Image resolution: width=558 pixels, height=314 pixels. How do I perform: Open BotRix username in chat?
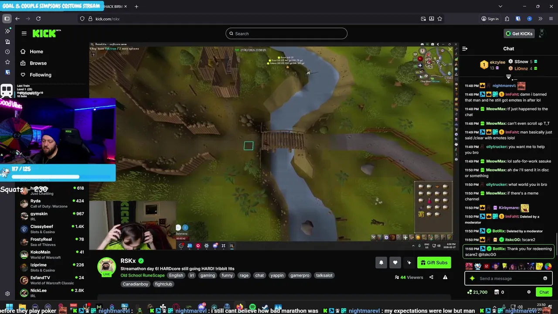coord(500,249)
